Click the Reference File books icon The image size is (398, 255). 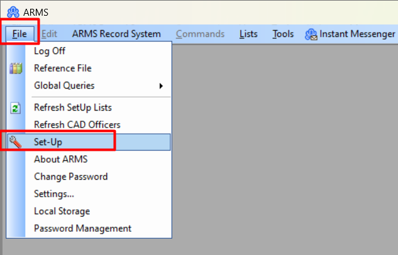tap(16, 68)
